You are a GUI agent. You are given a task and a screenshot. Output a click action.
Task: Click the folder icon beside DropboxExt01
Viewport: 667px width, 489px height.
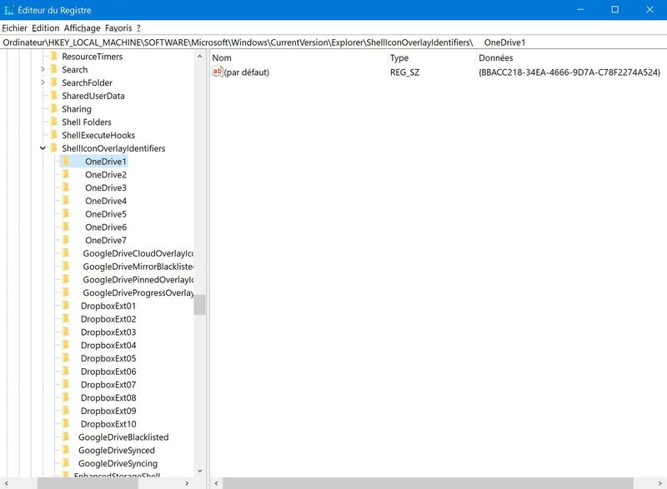tap(67, 306)
